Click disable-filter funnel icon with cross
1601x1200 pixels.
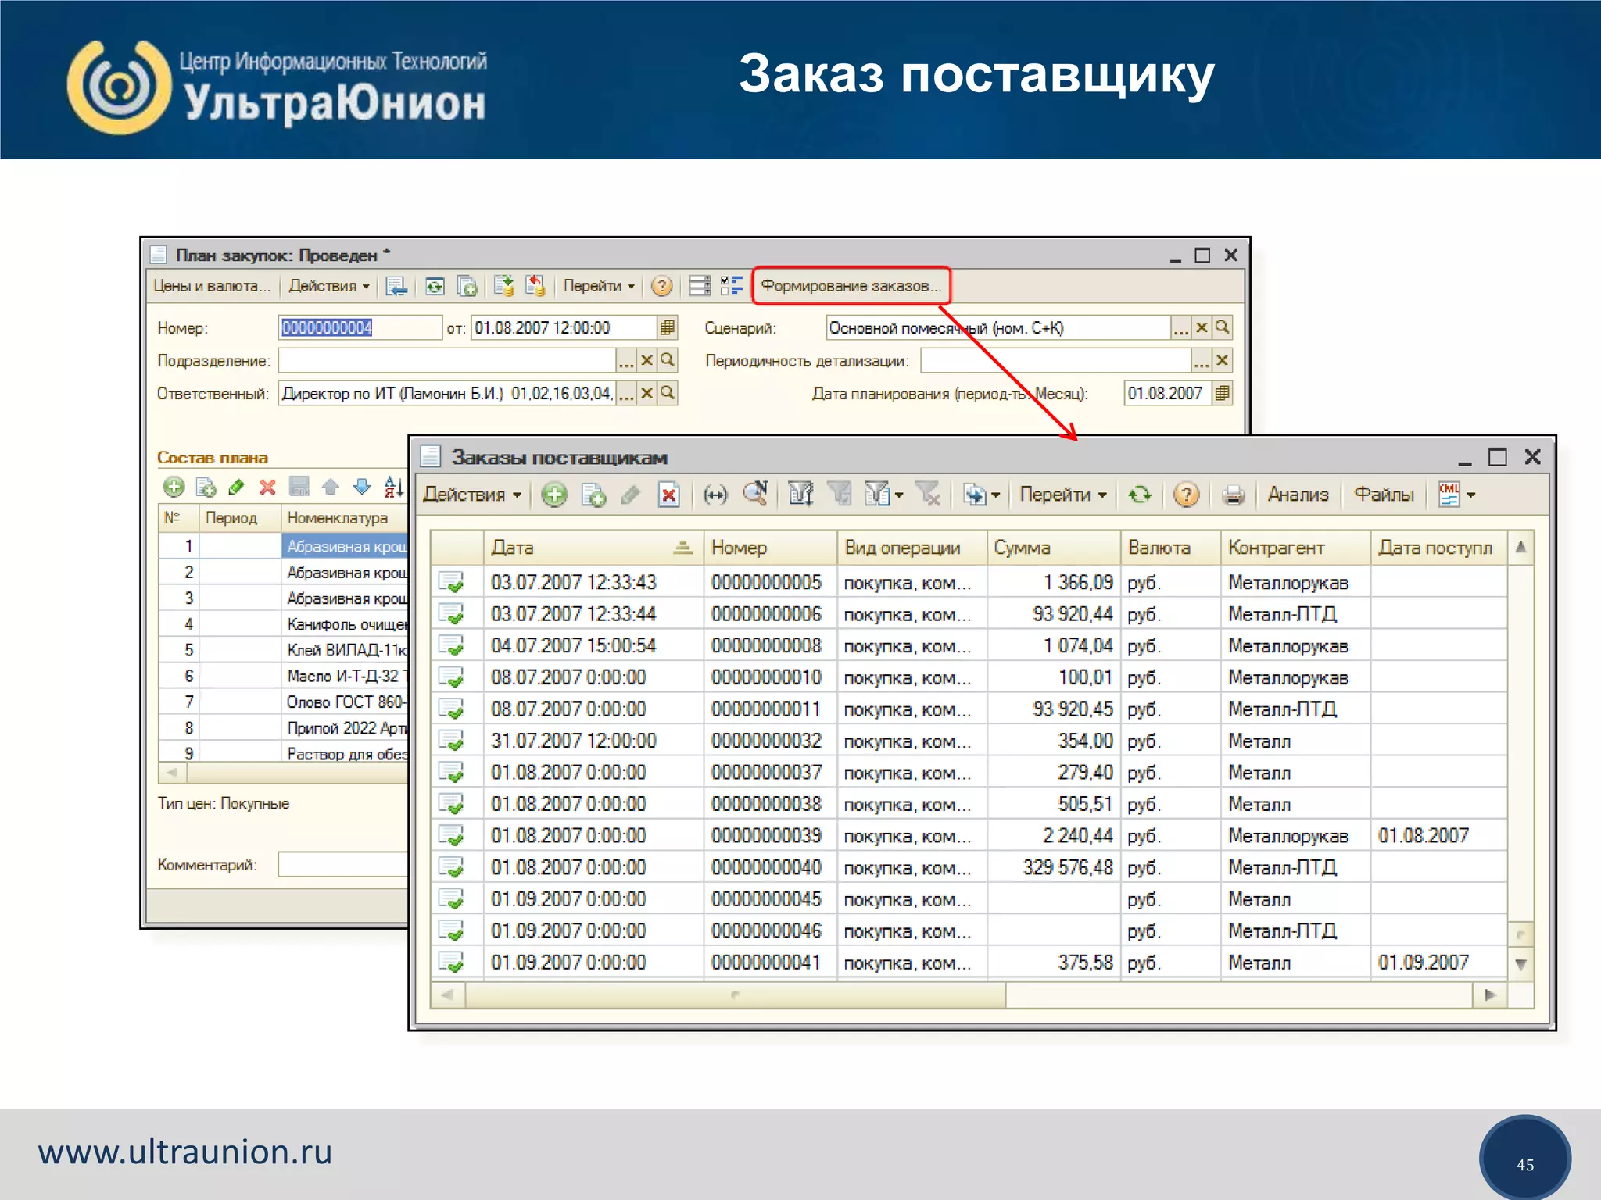pyautogui.click(x=929, y=494)
